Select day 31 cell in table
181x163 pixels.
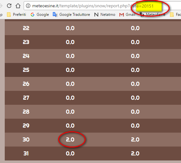pyautogui.click(x=26, y=154)
